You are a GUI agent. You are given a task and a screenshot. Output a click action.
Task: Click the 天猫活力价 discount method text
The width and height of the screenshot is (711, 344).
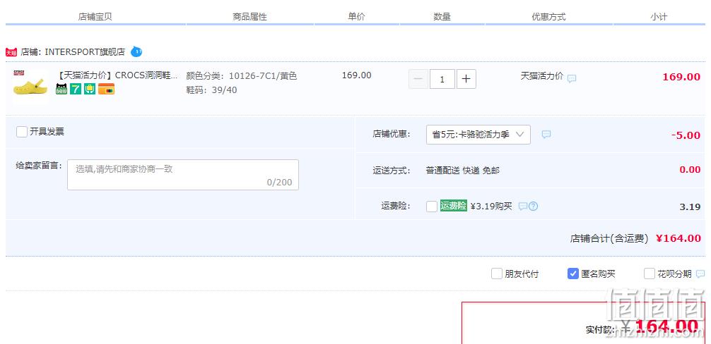point(542,76)
